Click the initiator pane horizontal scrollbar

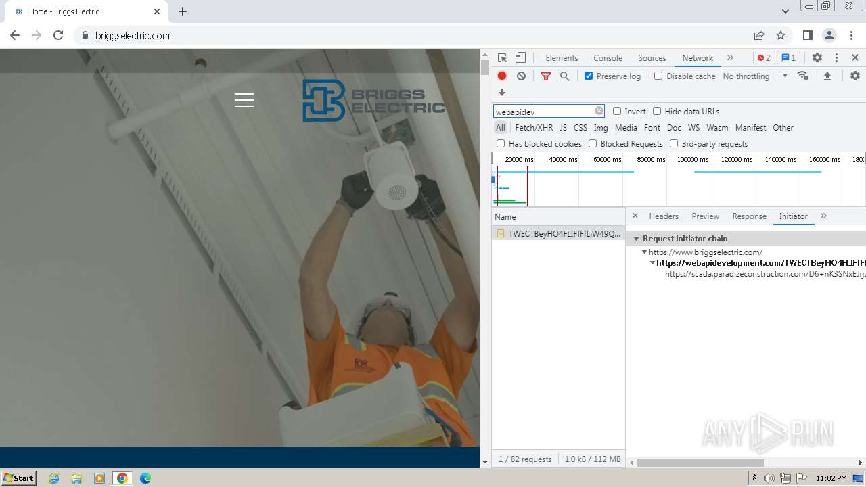point(700,463)
